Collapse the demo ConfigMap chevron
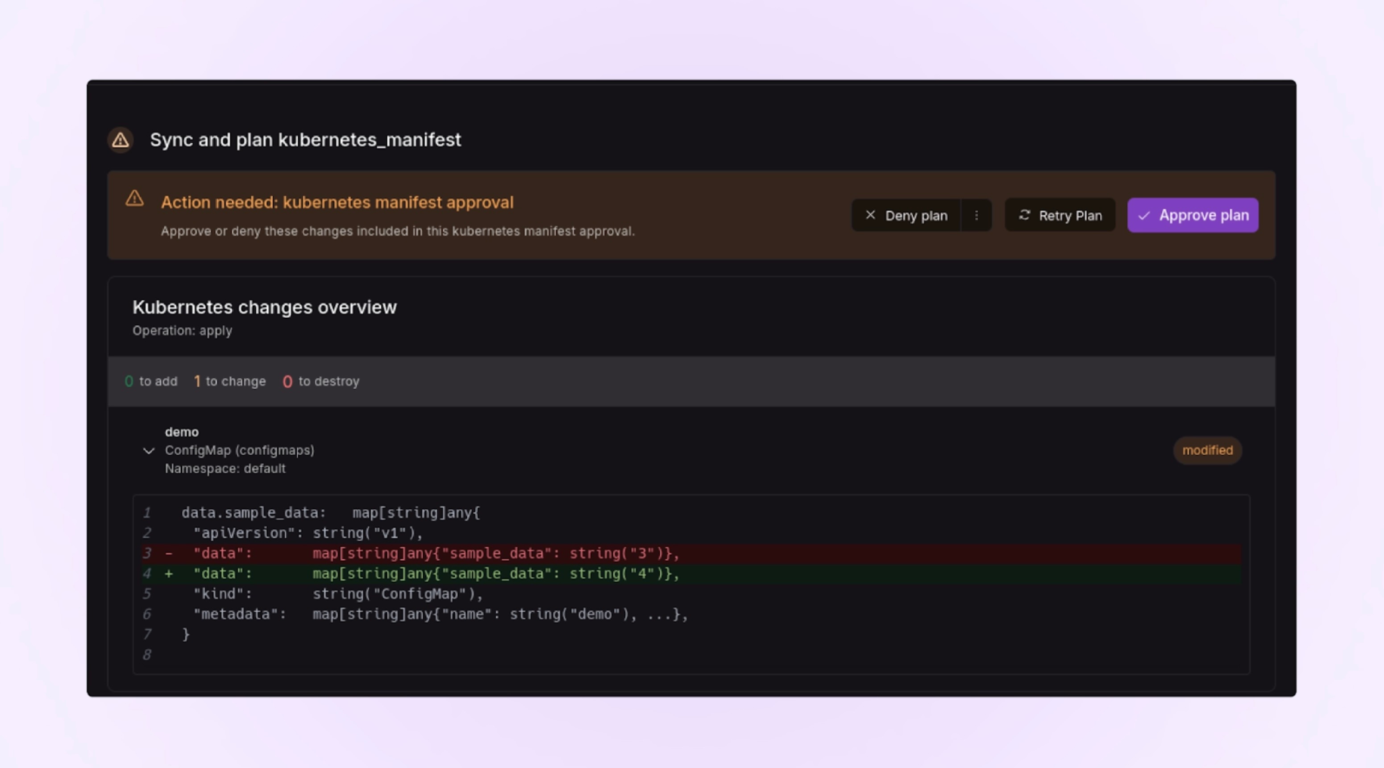Viewport: 1384px width, 768px height. pos(149,451)
